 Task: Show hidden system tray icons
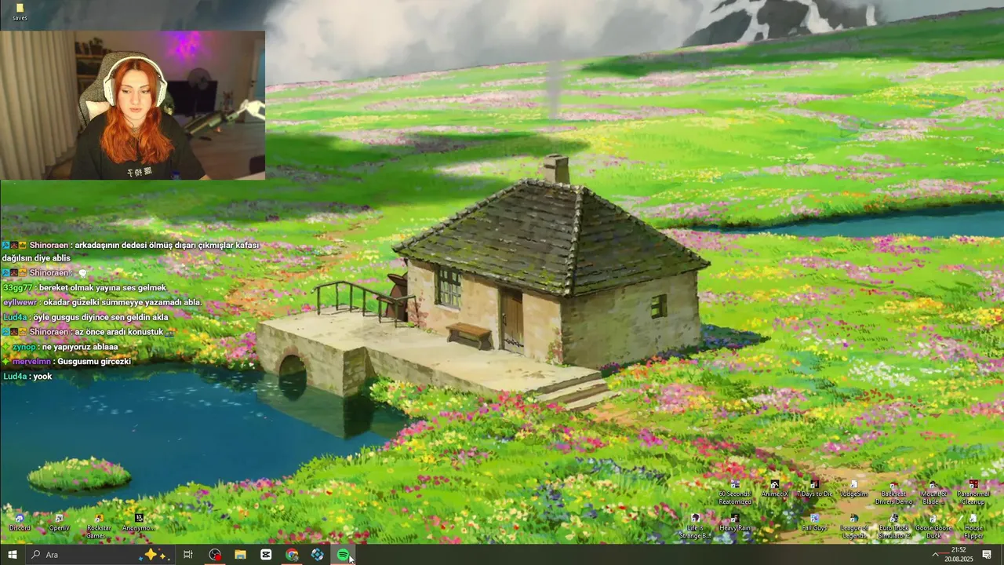935,555
